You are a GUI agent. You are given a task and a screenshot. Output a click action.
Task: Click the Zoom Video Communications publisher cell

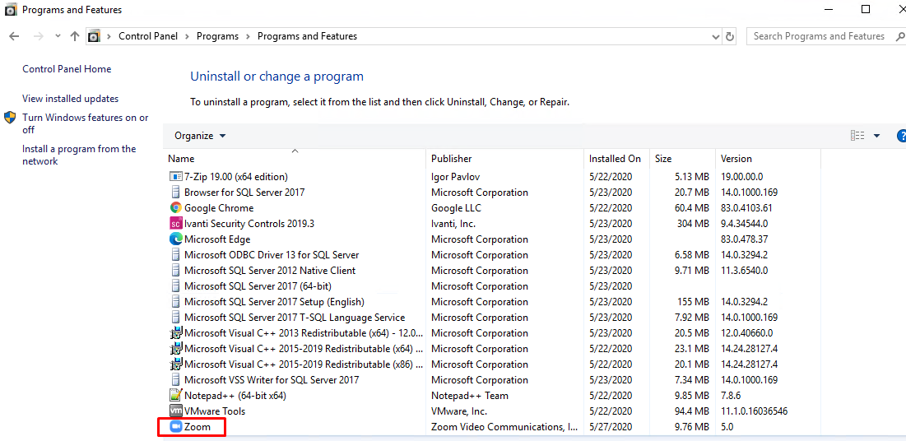[504, 427]
